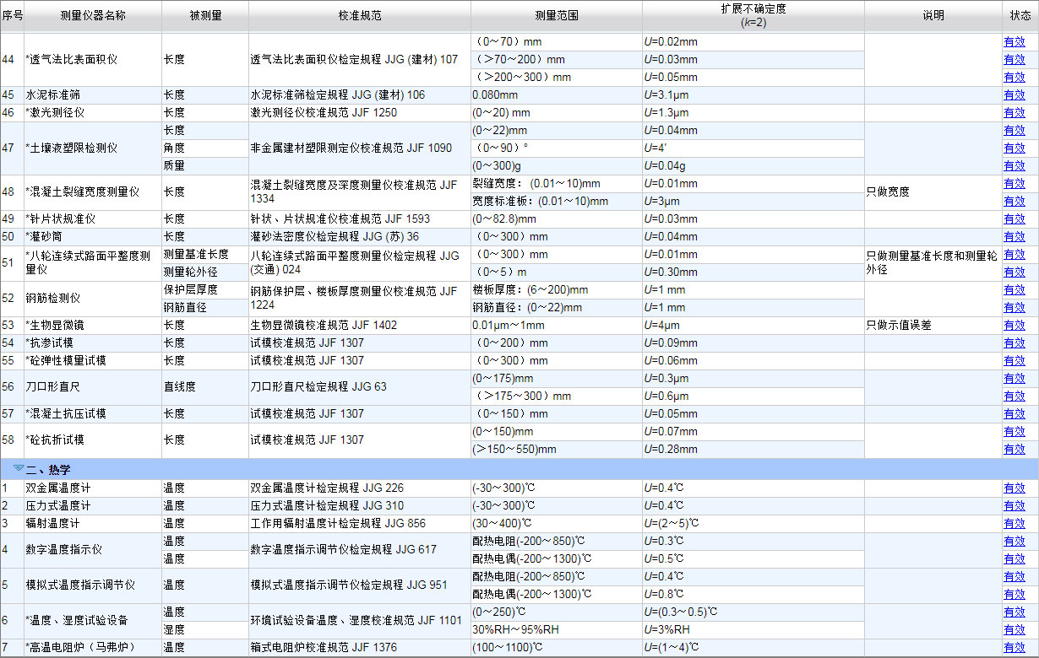
Task: Click the U=(2~5)℃ uncertainty cell
Action: pos(753,523)
